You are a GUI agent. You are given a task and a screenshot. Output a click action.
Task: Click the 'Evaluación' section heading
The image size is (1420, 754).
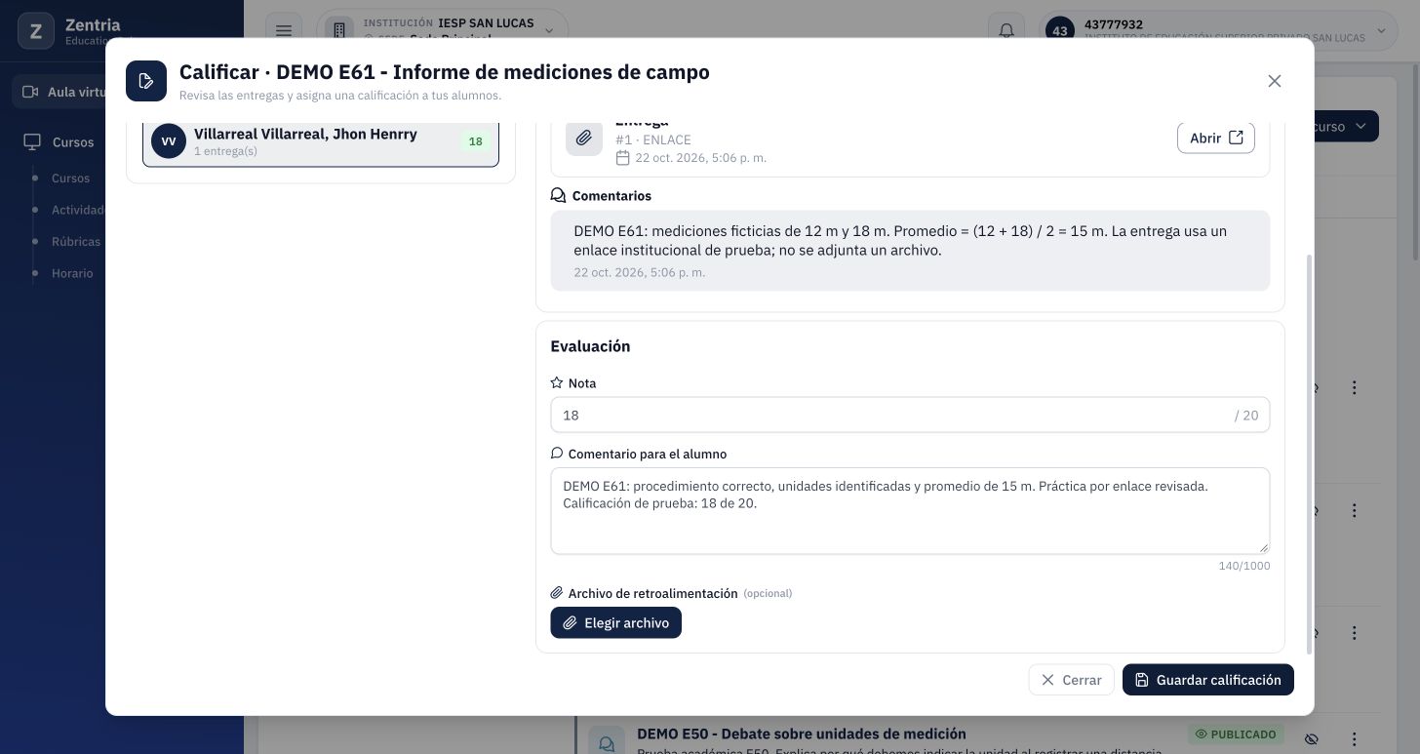(x=590, y=346)
